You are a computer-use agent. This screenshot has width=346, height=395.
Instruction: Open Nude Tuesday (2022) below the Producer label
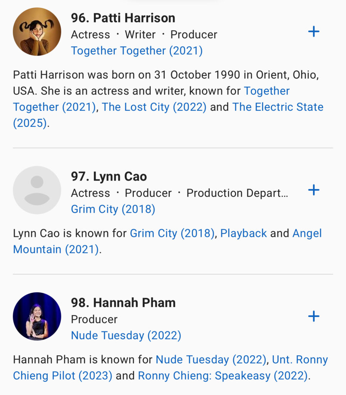point(126,336)
